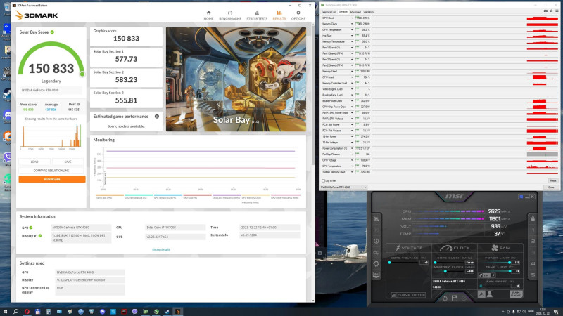Click GPU-Z screenshot camera icon
The width and height of the screenshot is (563, 316).
tap(545, 11)
